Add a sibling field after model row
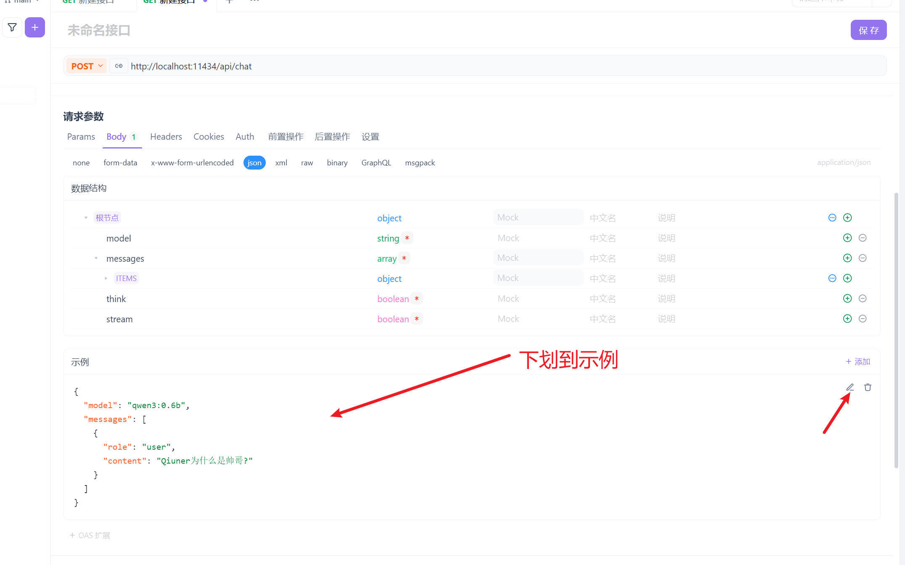905x565 pixels. [x=847, y=238]
